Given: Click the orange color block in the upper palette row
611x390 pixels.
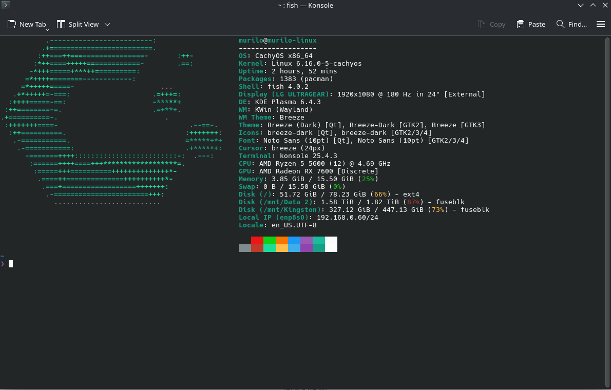Looking at the screenshot, I should click(x=282, y=240).
